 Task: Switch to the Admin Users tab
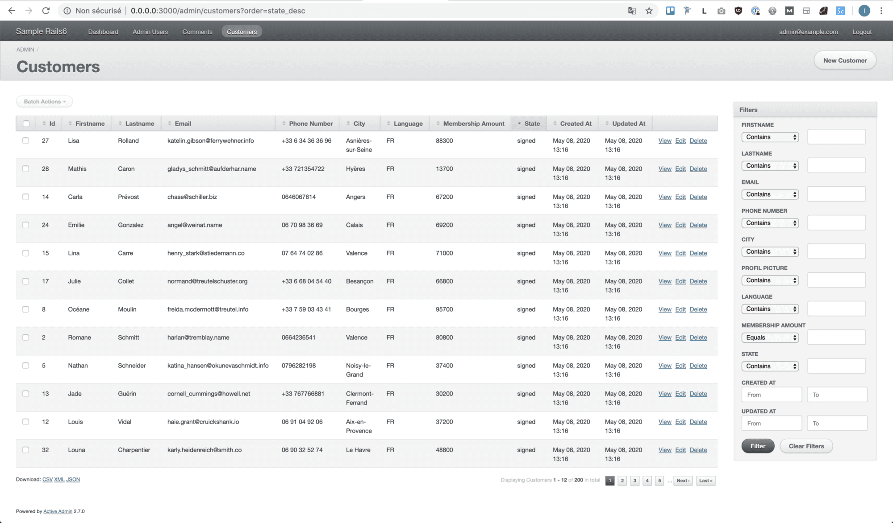(x=150, y=31)
